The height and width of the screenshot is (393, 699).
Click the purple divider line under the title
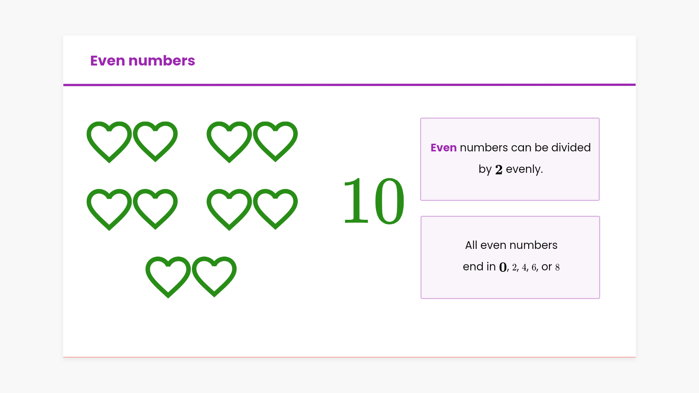pos(349,85)
